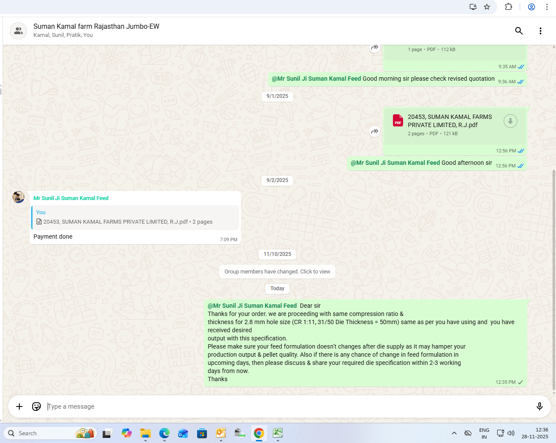
Task: Click Mr Sunil Ji sender name
Action: [71, 198]
